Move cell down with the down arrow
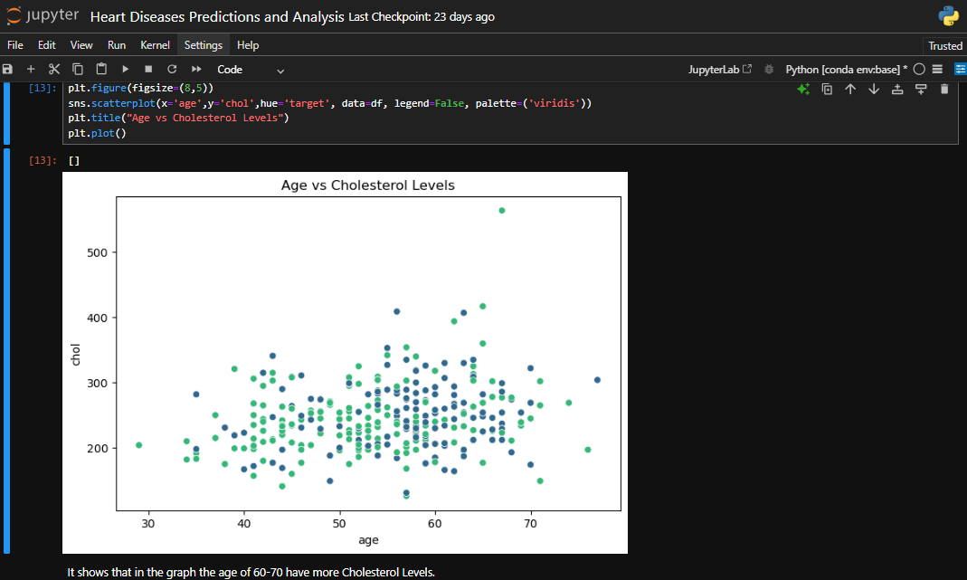Image resolution: width=967 pixels, height=580 pixels. [x=874, y=89]
